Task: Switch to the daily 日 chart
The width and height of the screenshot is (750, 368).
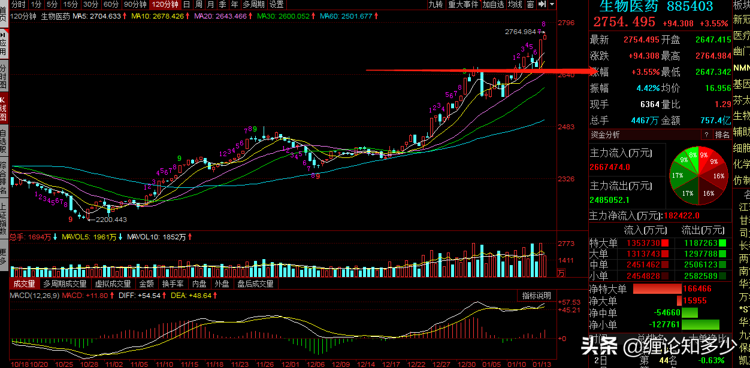Action: [x=186, y=4]
